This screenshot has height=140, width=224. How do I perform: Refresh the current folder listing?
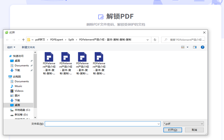155,40
